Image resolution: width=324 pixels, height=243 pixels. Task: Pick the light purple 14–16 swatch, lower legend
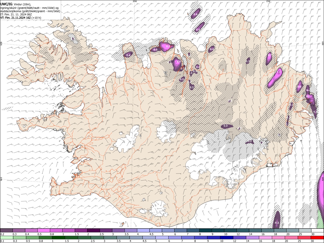[252, 238]
